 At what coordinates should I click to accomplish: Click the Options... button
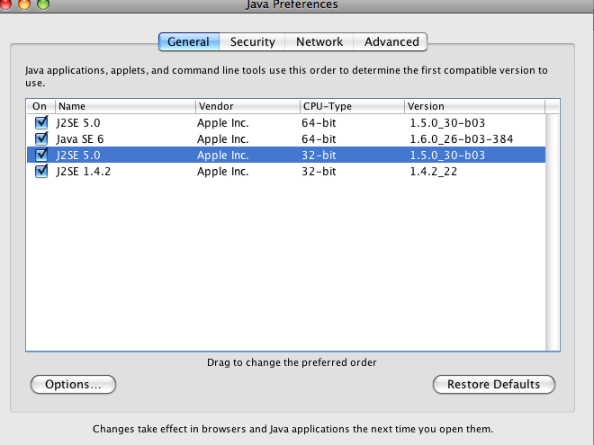pyautogui.click(x=73, y=385)
